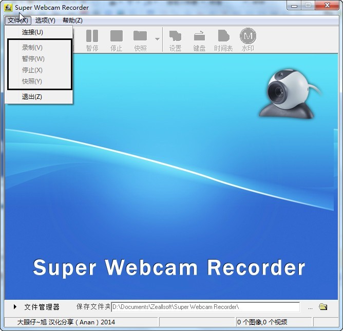Click the yellow folder icon beside save path
This screenshot has width=343, height=331.
click(x=323, y=307)
